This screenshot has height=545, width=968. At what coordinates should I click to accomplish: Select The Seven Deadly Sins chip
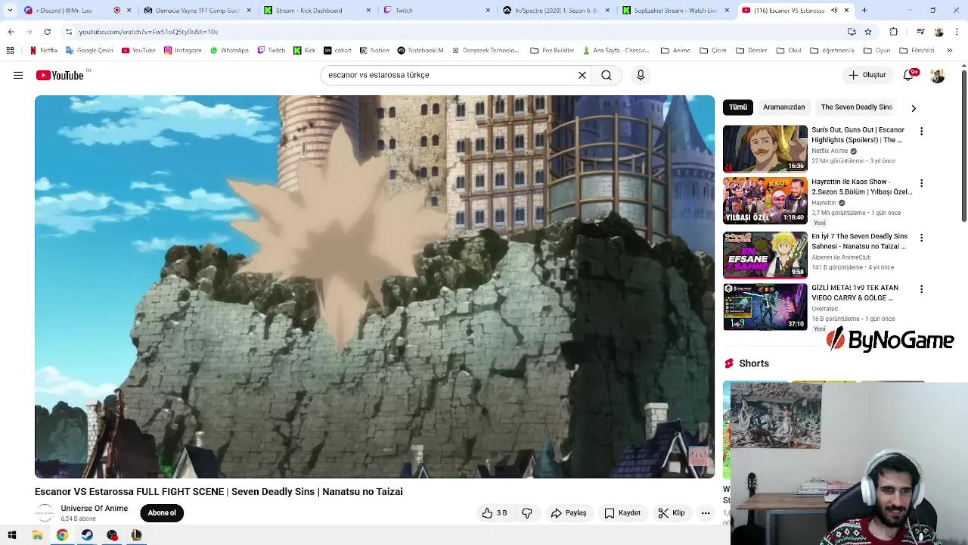point(857,107)
